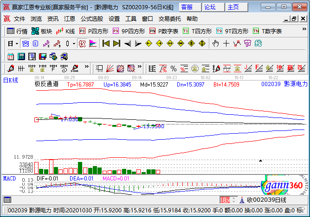310x217 pixels.
Task: Click the MACD indicator label
Action: tap(9, 179)
